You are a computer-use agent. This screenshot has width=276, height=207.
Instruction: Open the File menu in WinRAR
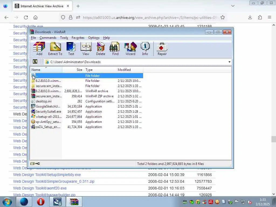point(33,38)
